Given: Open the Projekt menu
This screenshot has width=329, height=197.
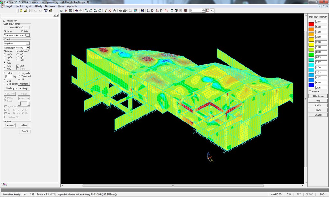Looking at the screenshot, I should pos(9,6).
